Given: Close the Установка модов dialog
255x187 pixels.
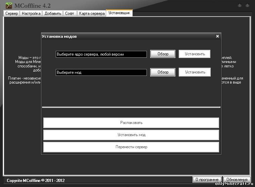Looking at the screenshot, I should coord(217,36).
